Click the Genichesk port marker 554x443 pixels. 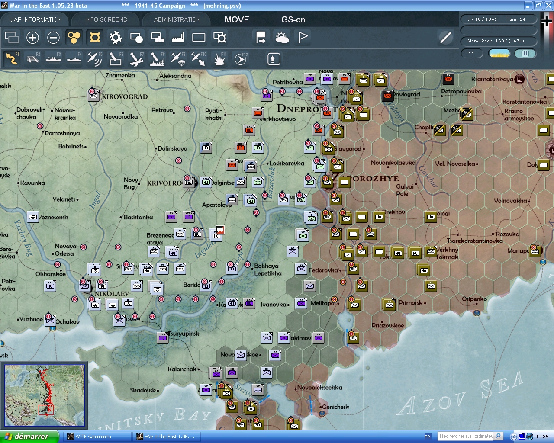(x=322, y=414)
